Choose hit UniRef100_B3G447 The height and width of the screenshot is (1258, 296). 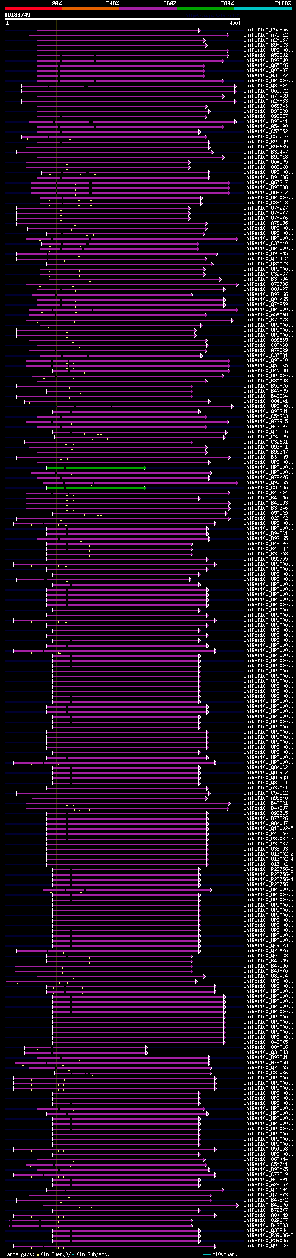(266, 152)
